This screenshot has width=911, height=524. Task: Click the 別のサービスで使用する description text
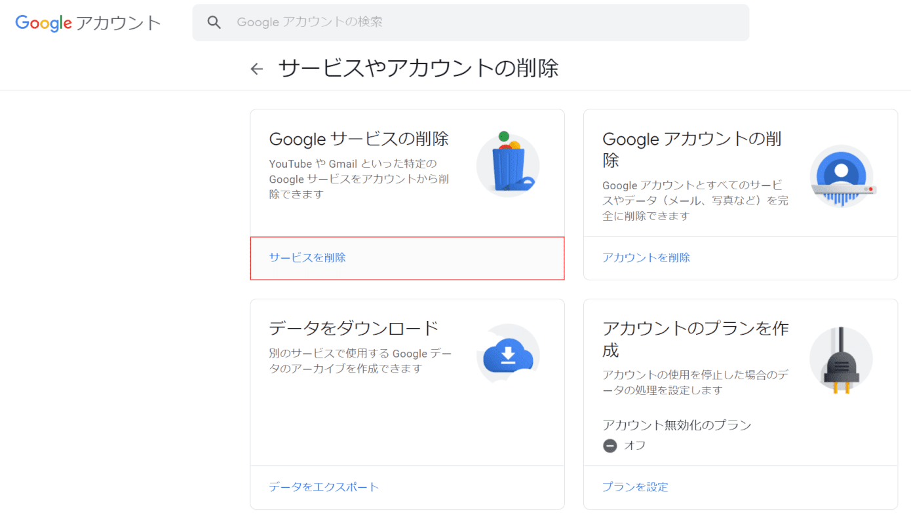[360, 361]
